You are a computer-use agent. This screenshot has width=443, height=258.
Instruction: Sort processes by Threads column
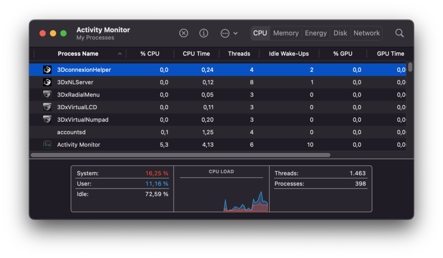click(x=239, y=54)
